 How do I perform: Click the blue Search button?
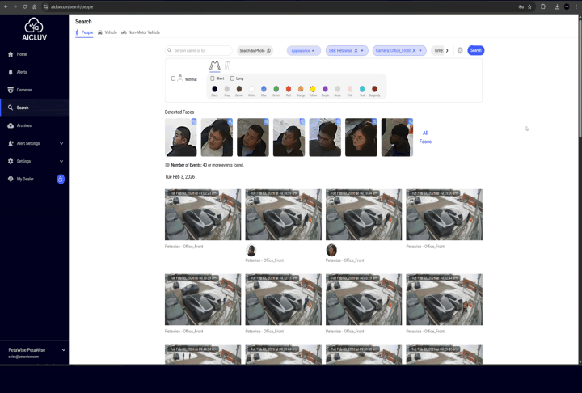[x=476, y=50]
